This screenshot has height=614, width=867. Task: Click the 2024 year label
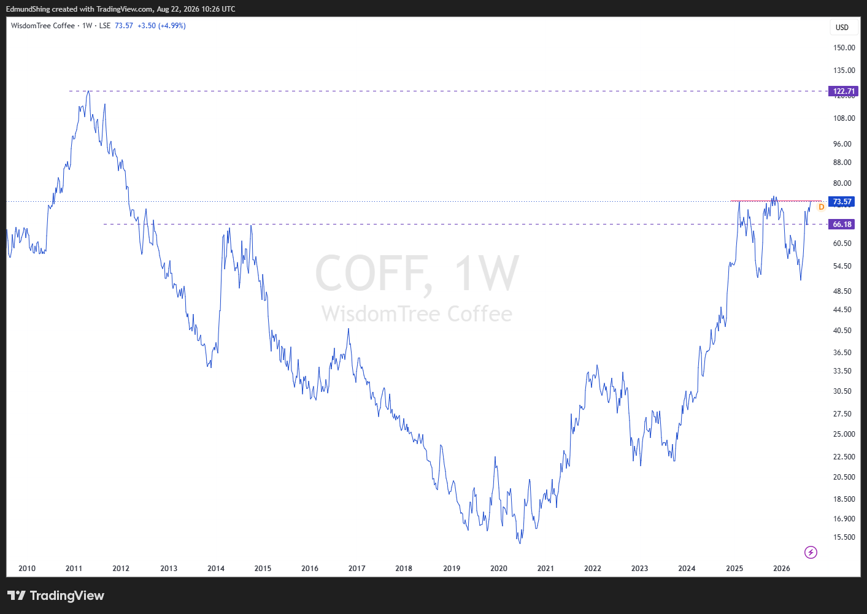click(x=687, y=569)
